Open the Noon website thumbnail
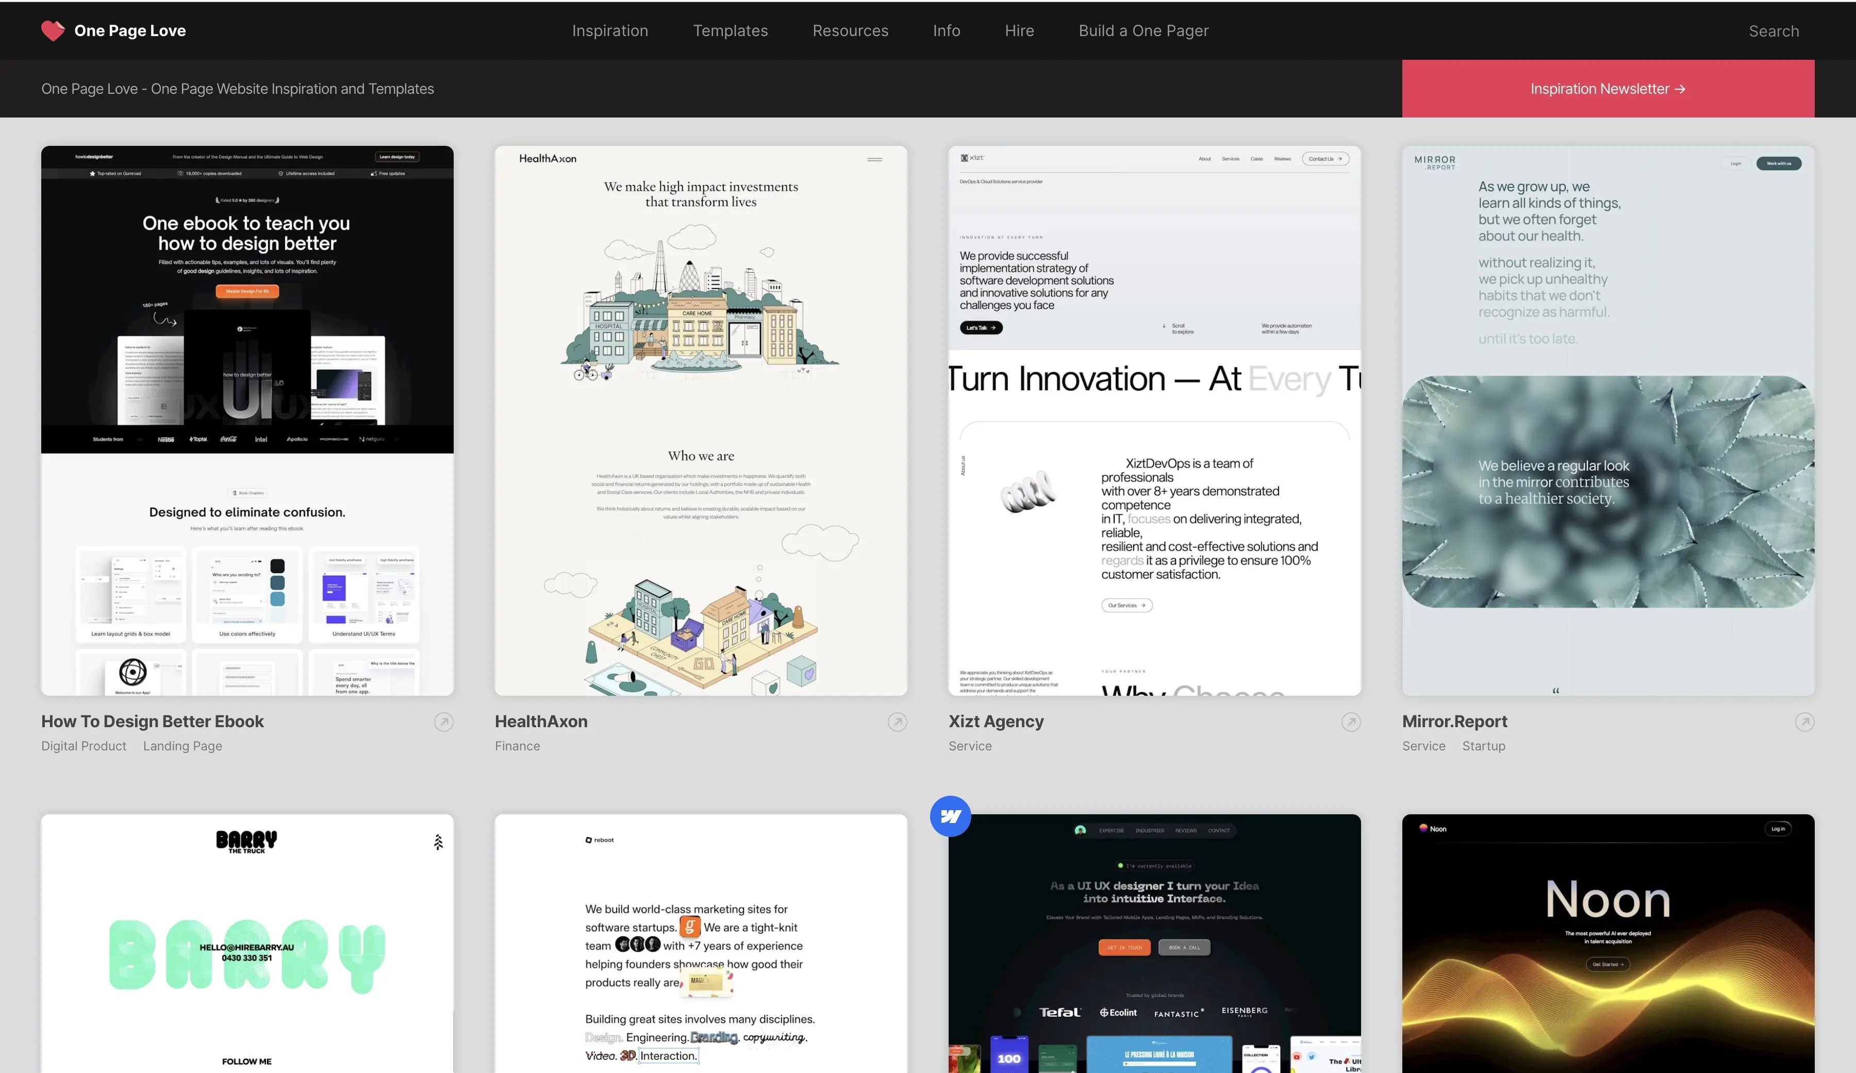 point(1608,943)
